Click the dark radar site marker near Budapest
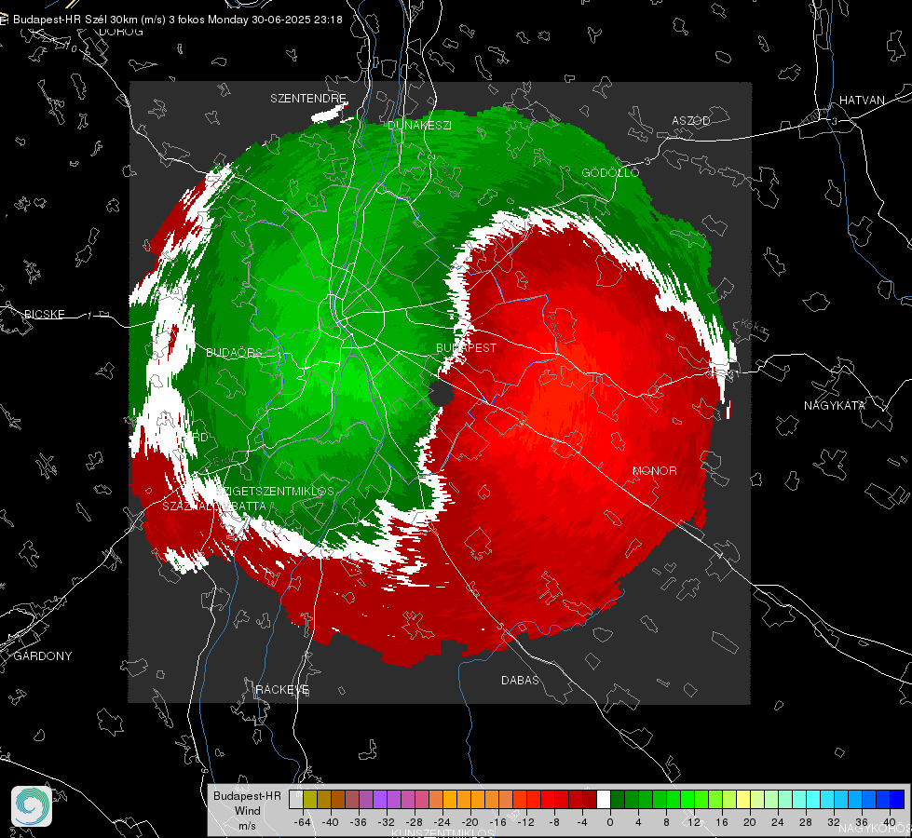 click(x=441, y=394)
